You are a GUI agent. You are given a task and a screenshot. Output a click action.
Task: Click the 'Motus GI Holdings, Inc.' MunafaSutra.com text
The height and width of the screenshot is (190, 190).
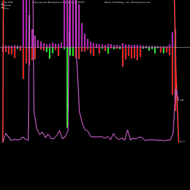(x=127, y=2)
